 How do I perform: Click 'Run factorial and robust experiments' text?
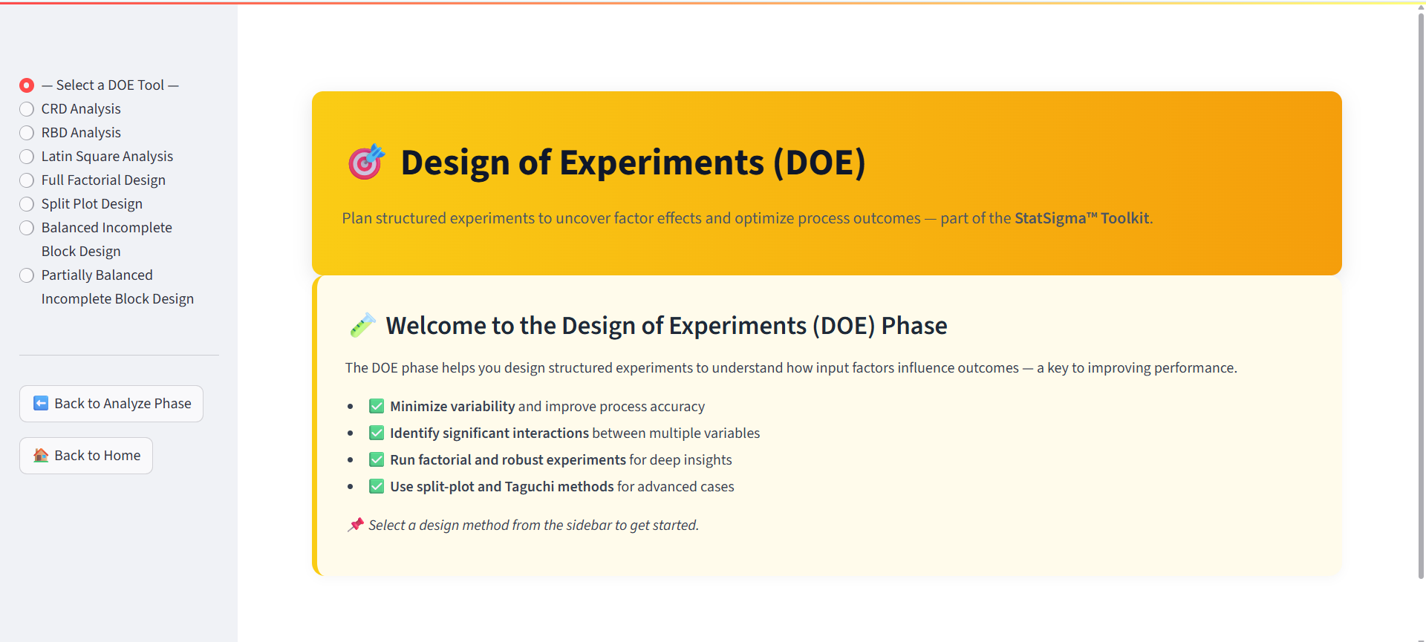coord(508,459)
